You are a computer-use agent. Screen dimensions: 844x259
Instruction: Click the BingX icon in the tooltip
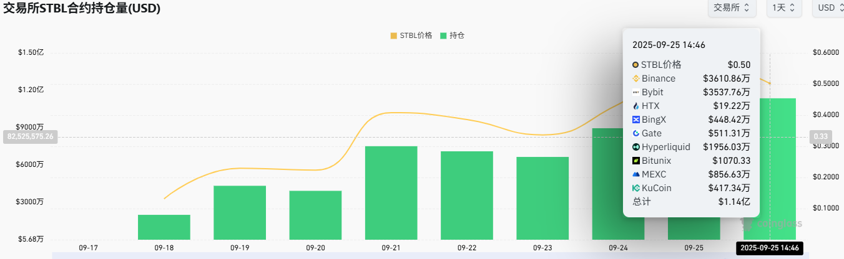[x=635, y=120]
